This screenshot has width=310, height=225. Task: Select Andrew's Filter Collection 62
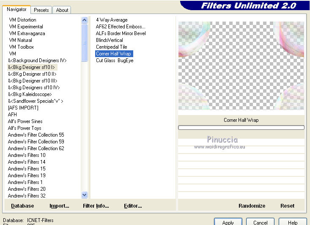(36, 148)
